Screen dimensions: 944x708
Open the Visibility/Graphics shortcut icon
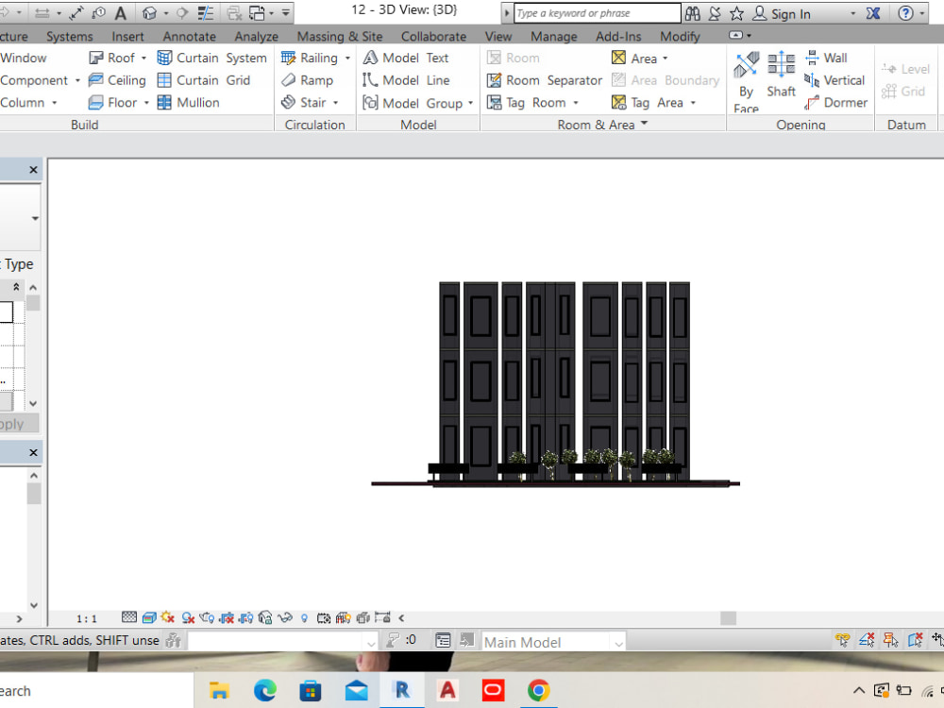click(206, 11)
